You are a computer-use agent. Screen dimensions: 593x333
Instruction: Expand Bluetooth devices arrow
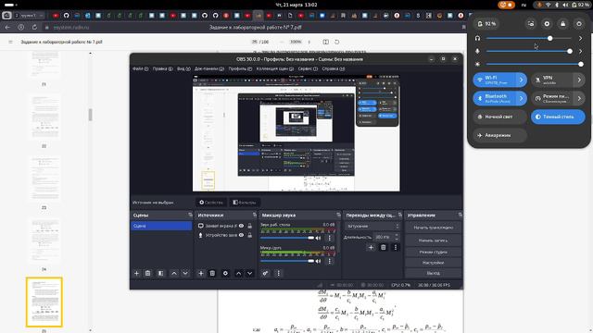(521, 98)
